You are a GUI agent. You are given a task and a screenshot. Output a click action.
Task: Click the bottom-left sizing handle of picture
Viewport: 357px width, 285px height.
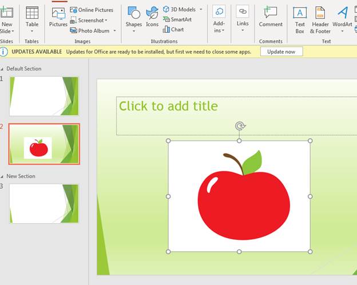168,252
